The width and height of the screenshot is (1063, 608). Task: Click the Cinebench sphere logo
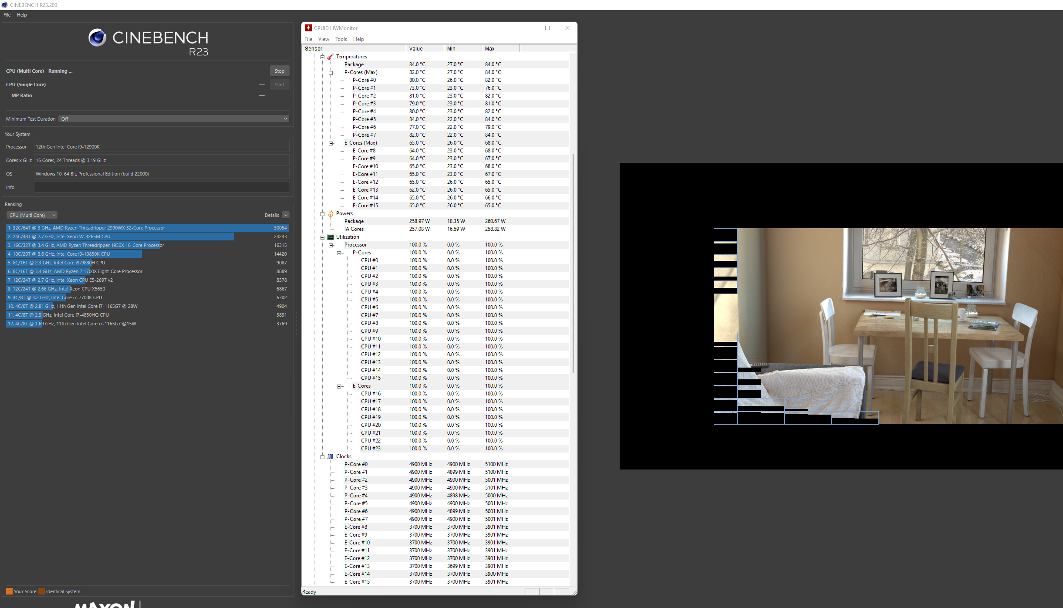98,38
